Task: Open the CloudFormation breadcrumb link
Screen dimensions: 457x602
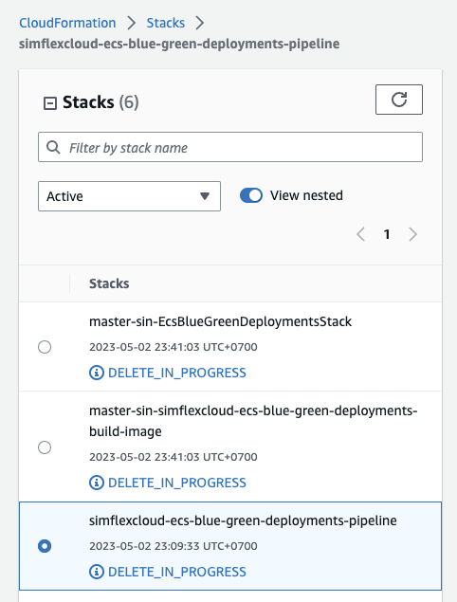Action: pos(67,23)
